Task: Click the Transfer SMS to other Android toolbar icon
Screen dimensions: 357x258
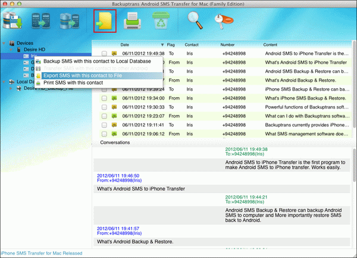Action: pyautogui.click(x=41, y=21)
